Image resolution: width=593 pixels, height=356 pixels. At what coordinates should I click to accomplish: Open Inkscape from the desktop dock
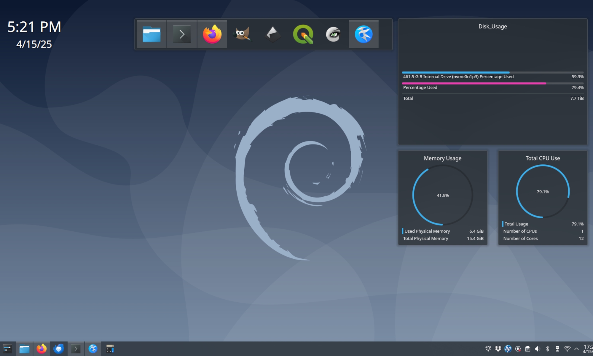tap(273, 34)
